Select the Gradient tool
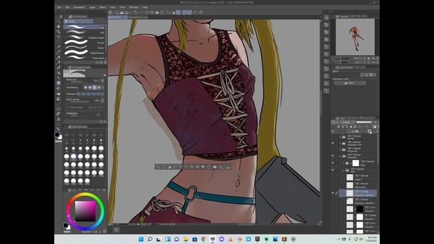Screen dimensions: 434x244 point(58,99)
